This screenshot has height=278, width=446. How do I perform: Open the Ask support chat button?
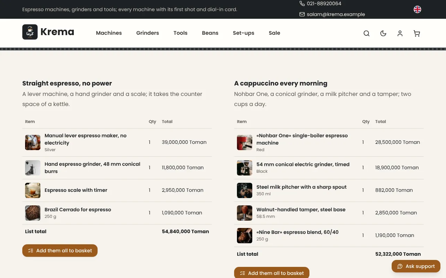(416, 266)
